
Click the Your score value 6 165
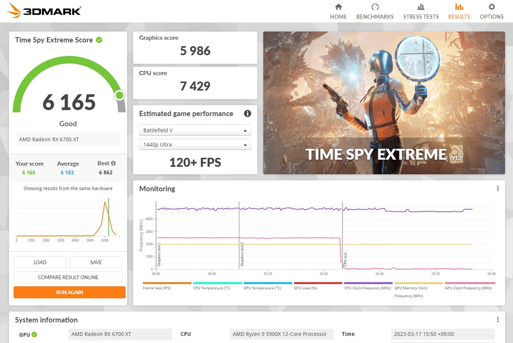click(x=29, y=173)
